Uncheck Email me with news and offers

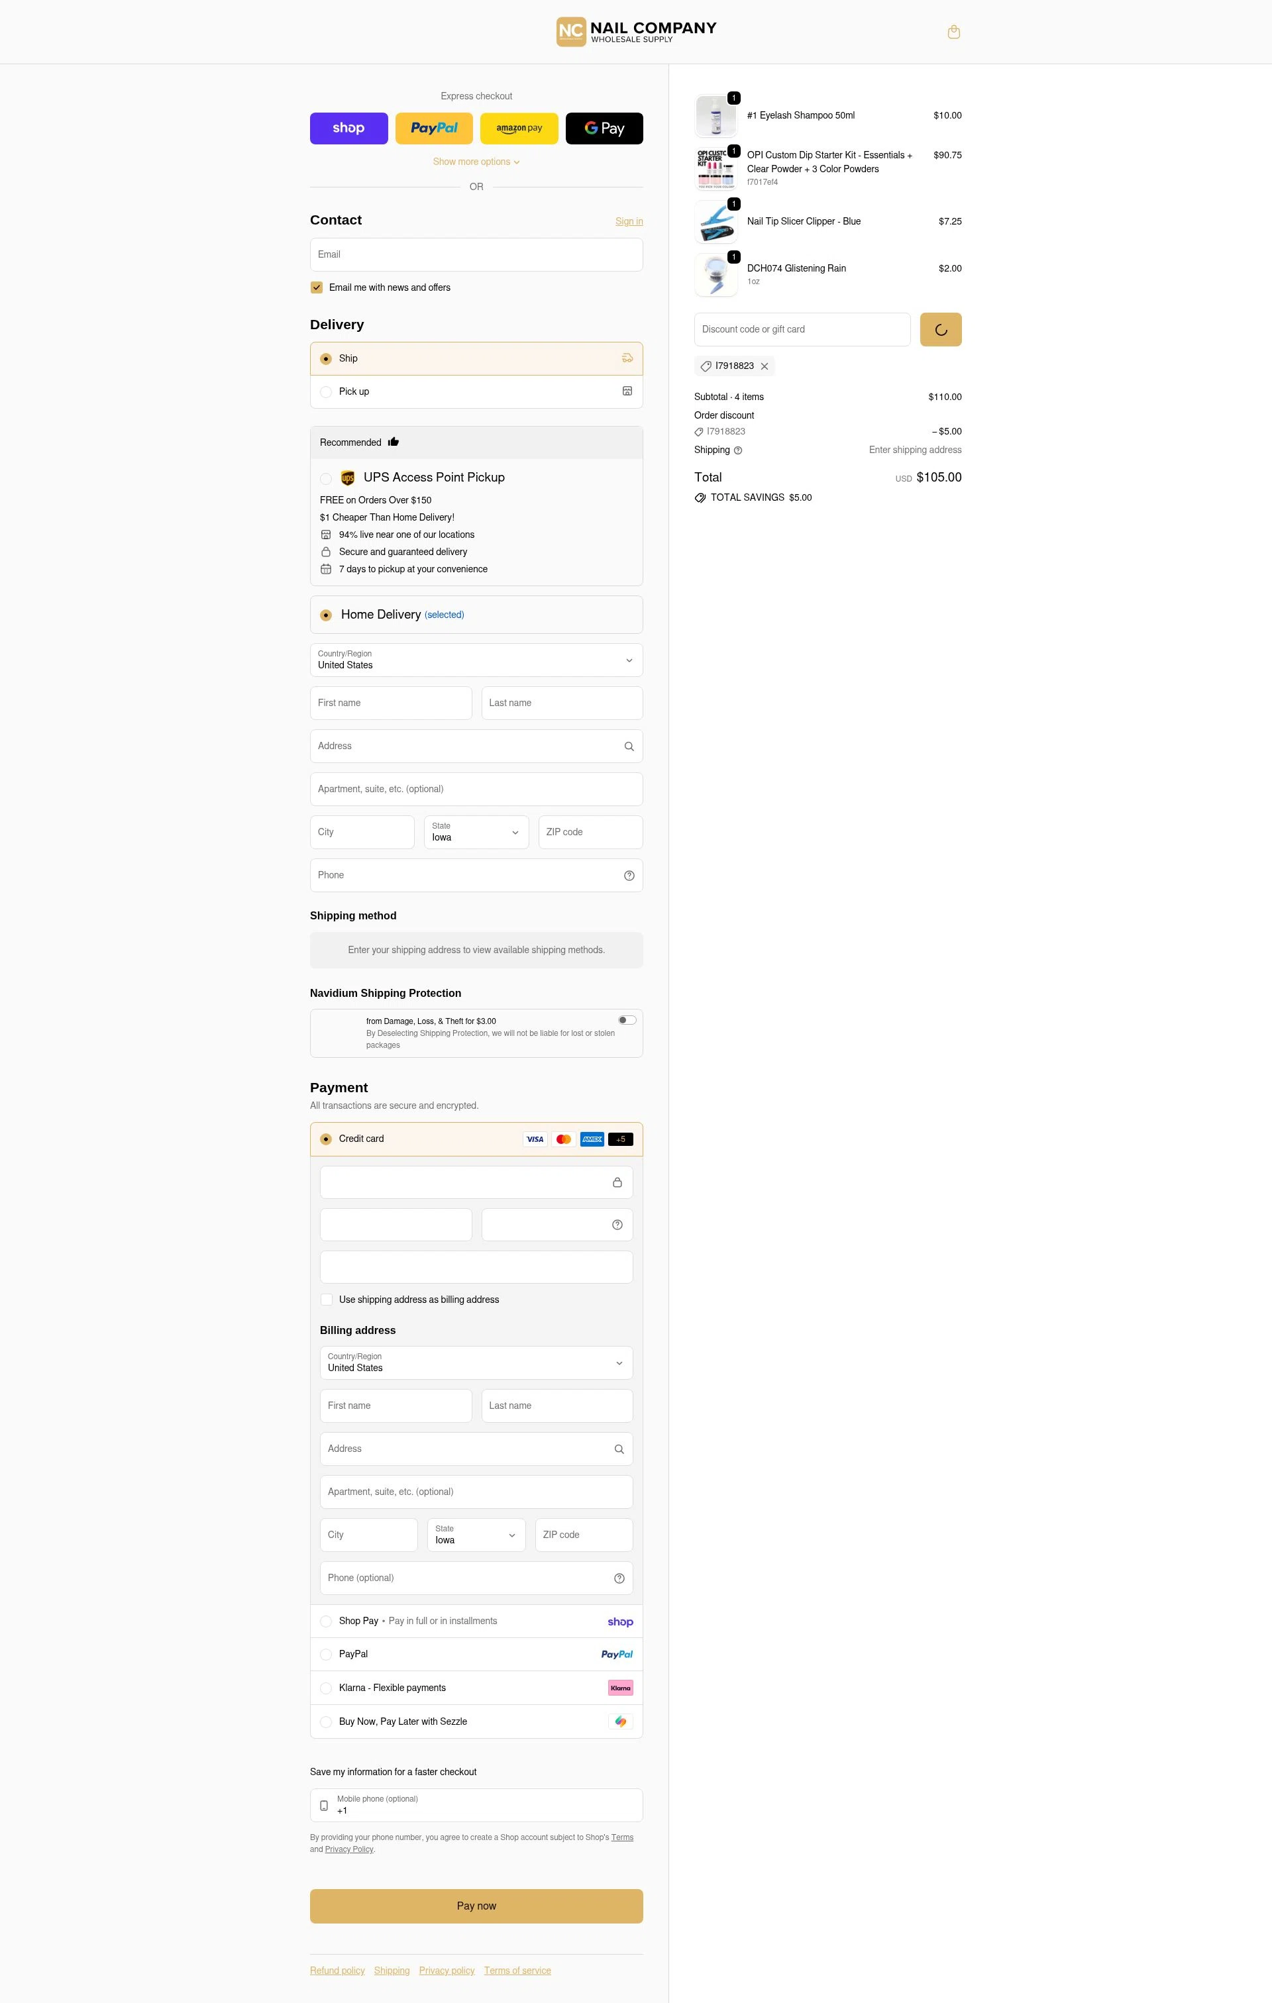(x=316, y=287)
